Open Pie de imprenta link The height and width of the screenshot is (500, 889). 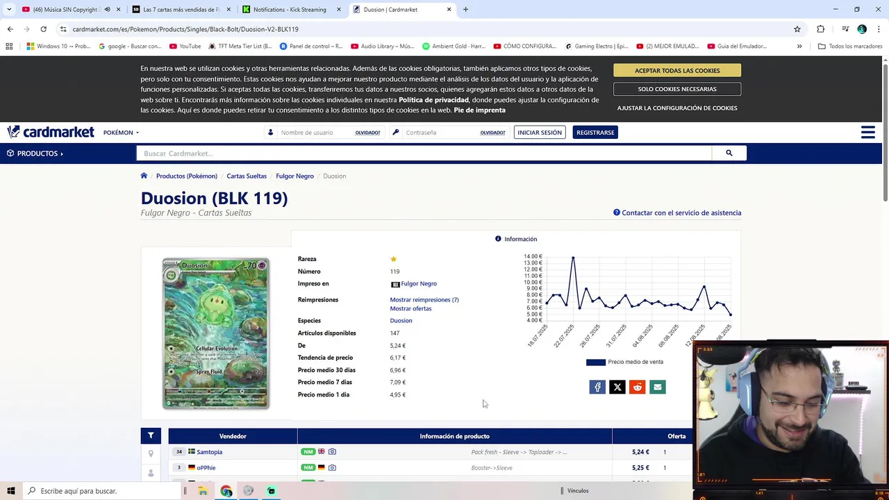point(479,110)
